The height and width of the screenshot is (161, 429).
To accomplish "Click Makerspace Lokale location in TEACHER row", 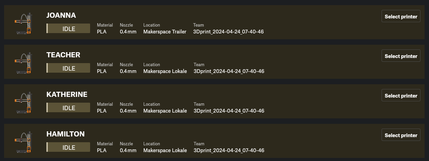I will pyautogui.click(x=165, y=71).
